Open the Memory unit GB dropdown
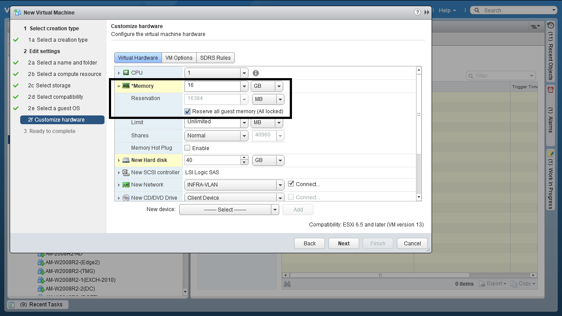The image size is (562, 316). (x=278, y=86)
